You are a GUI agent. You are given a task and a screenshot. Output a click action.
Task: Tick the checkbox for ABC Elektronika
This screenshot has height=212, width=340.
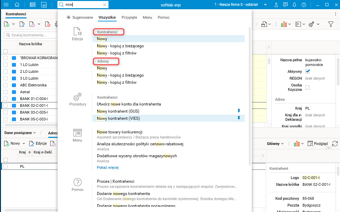pos(5,85)
